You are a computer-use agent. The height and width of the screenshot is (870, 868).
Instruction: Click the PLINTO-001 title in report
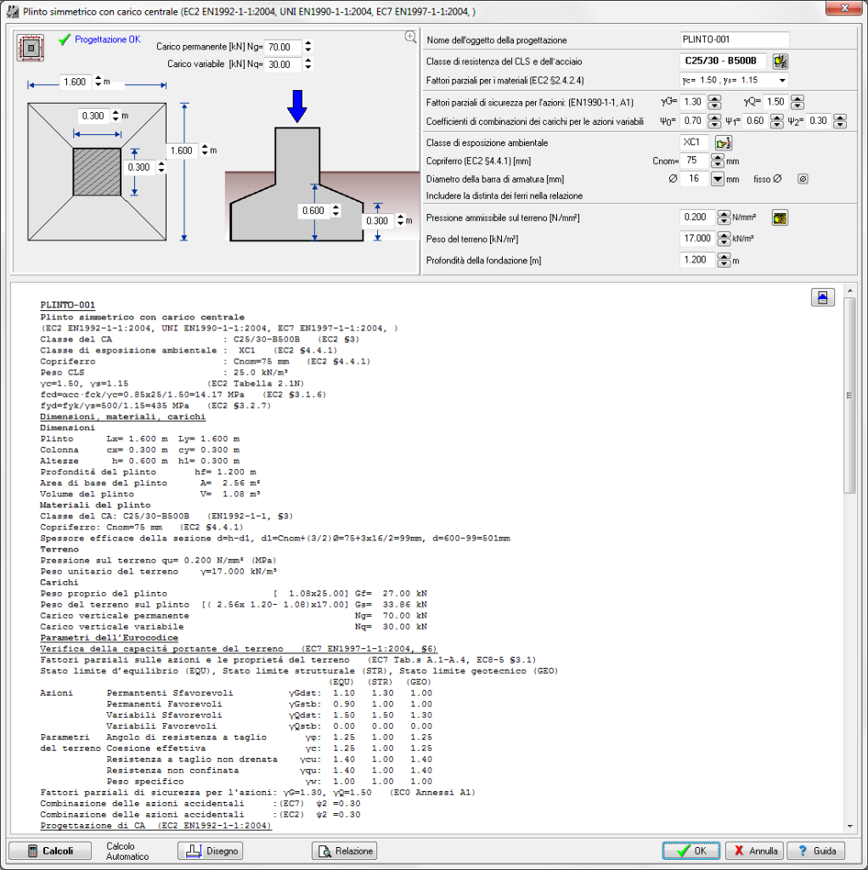(68, 305)
